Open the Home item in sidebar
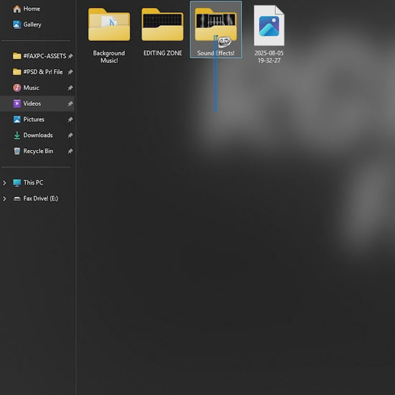 [x=27, y=9]
